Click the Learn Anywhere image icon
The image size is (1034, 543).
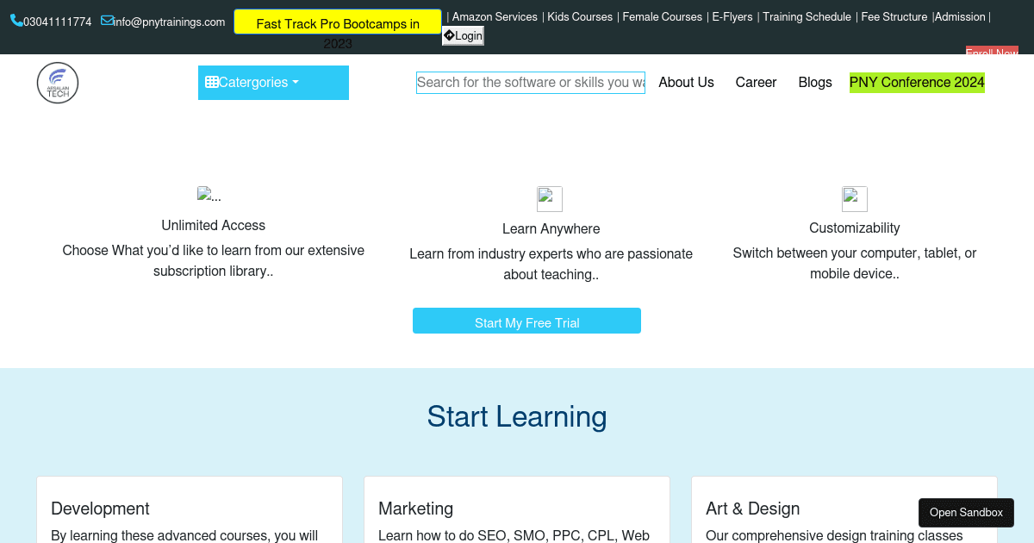pos(549,199)
